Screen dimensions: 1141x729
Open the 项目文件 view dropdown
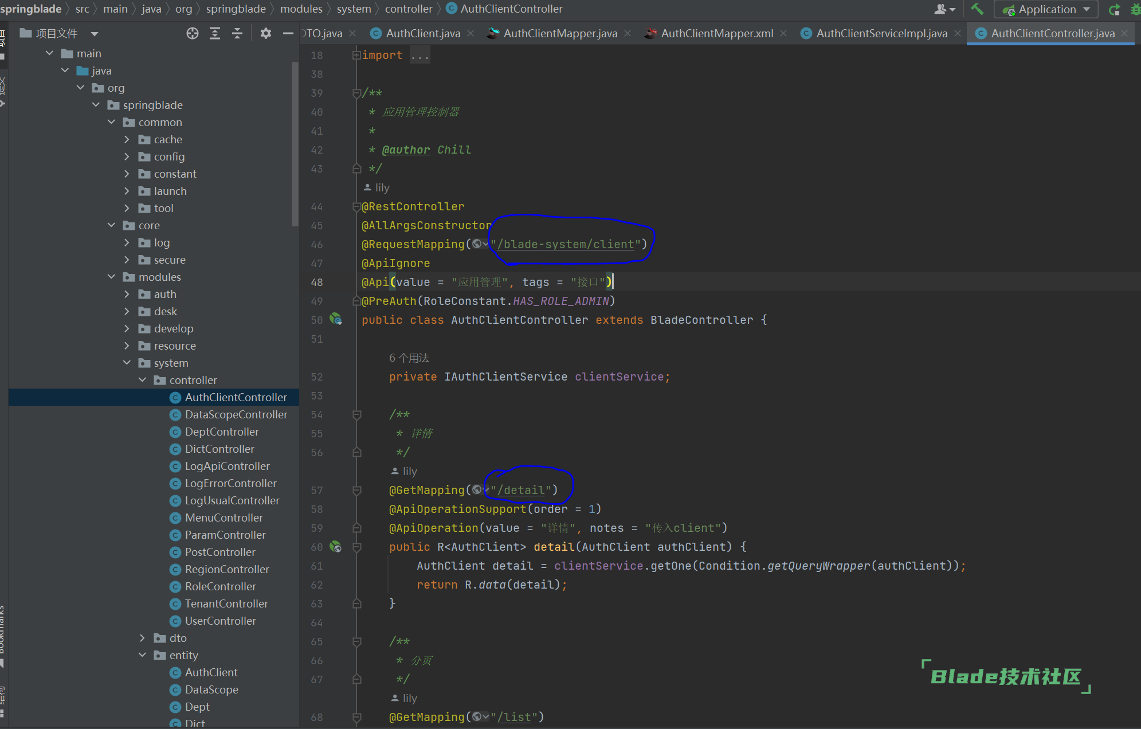tap(95, 34)
